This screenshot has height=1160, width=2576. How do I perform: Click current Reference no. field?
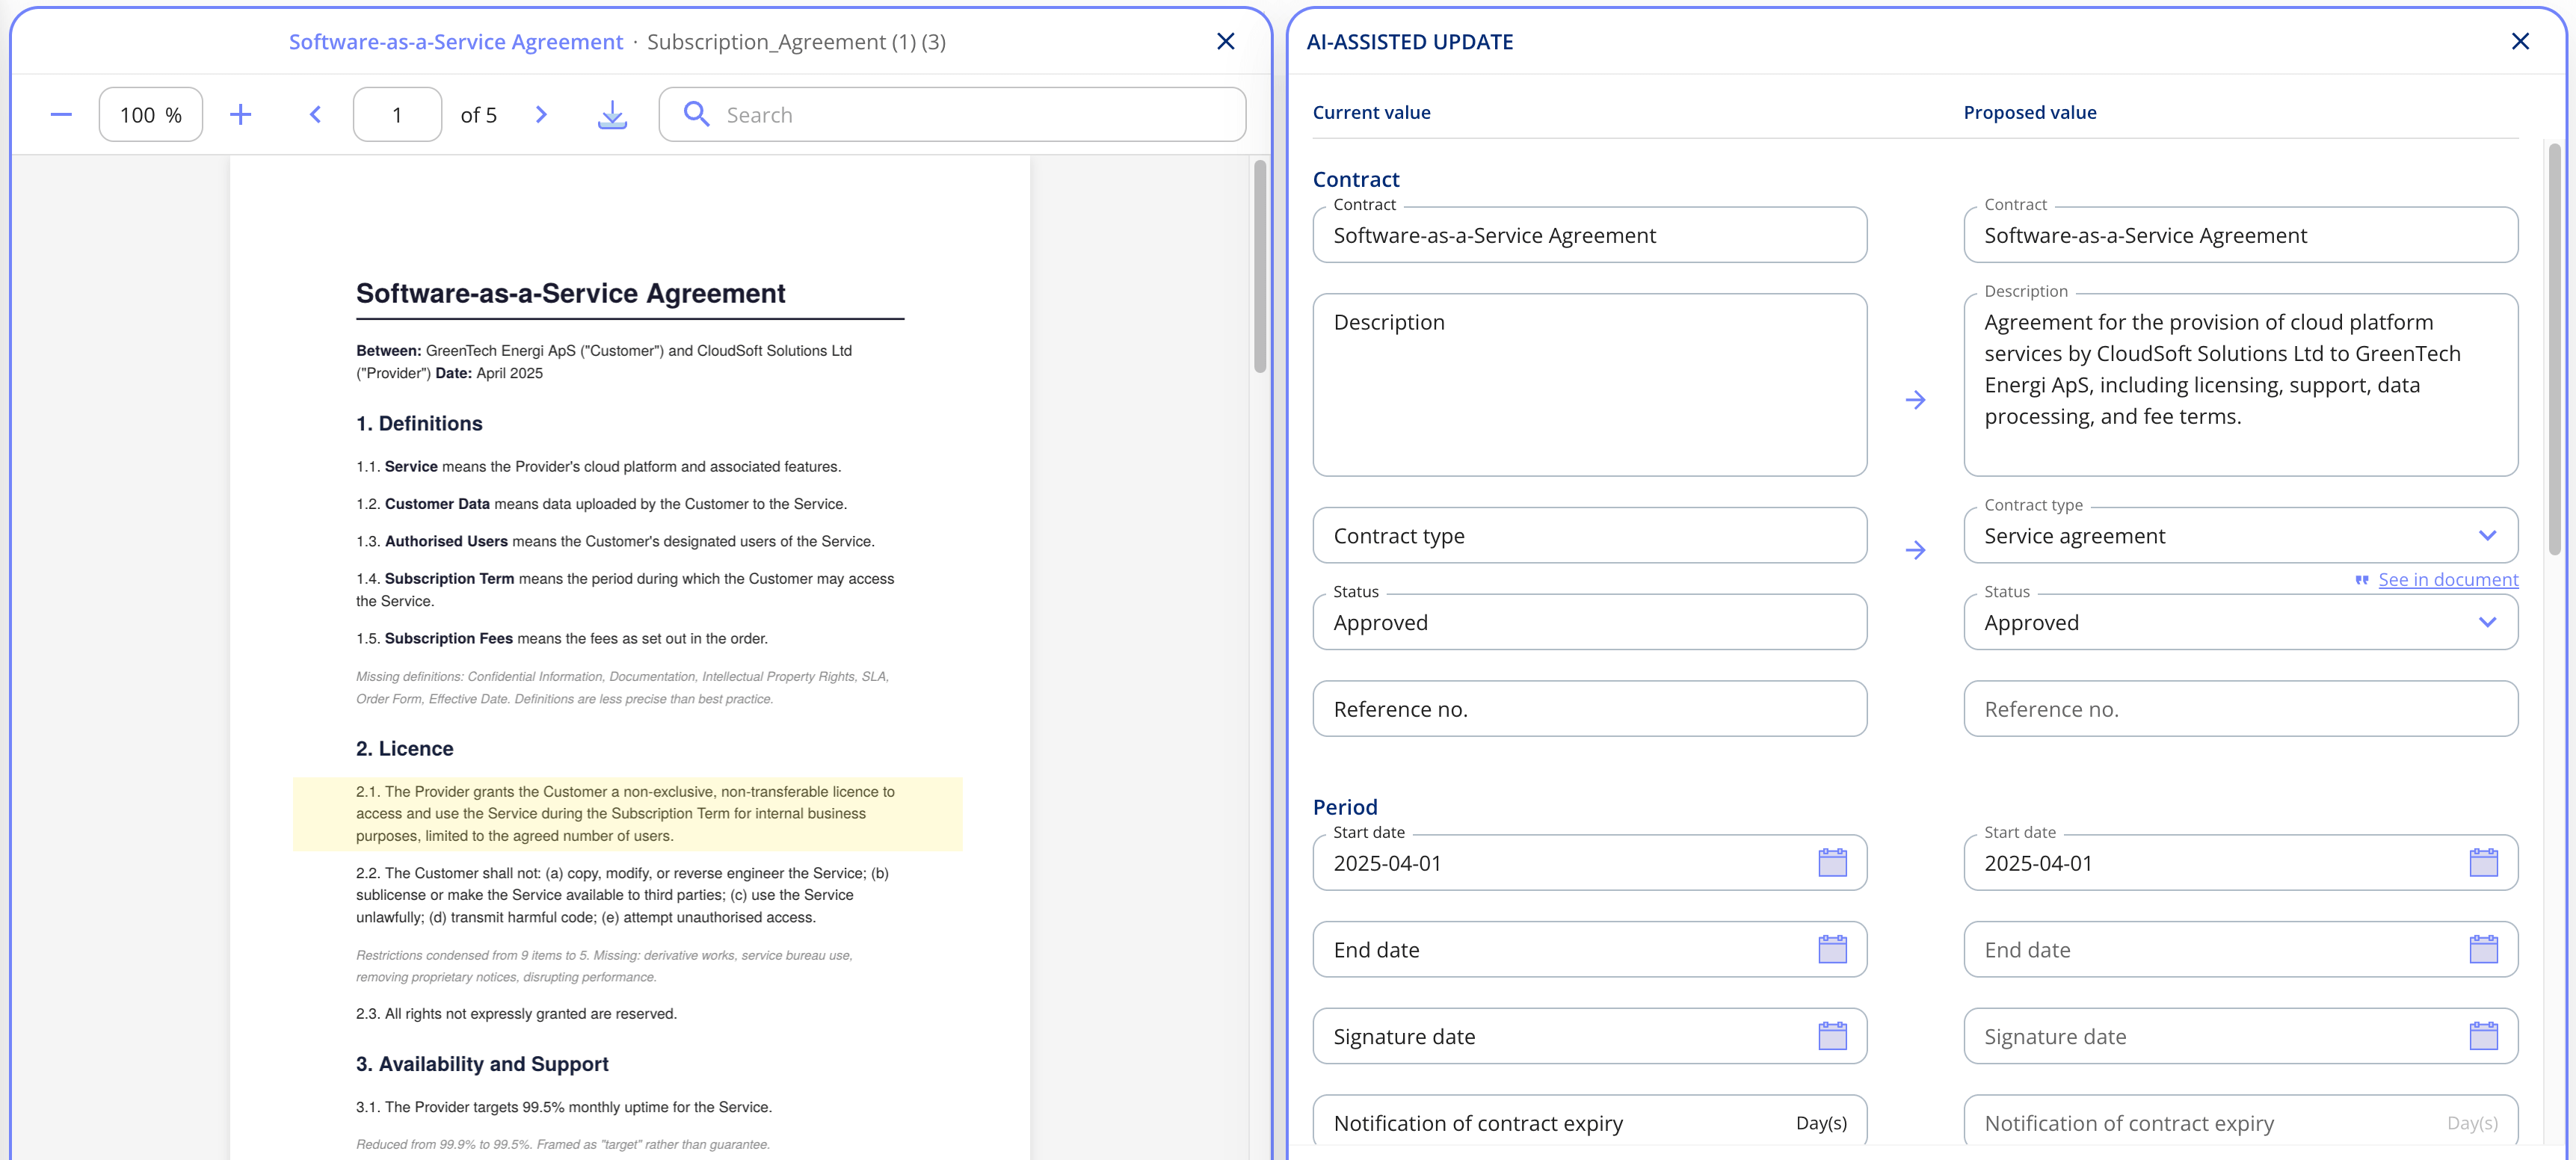coord(1589,709)
